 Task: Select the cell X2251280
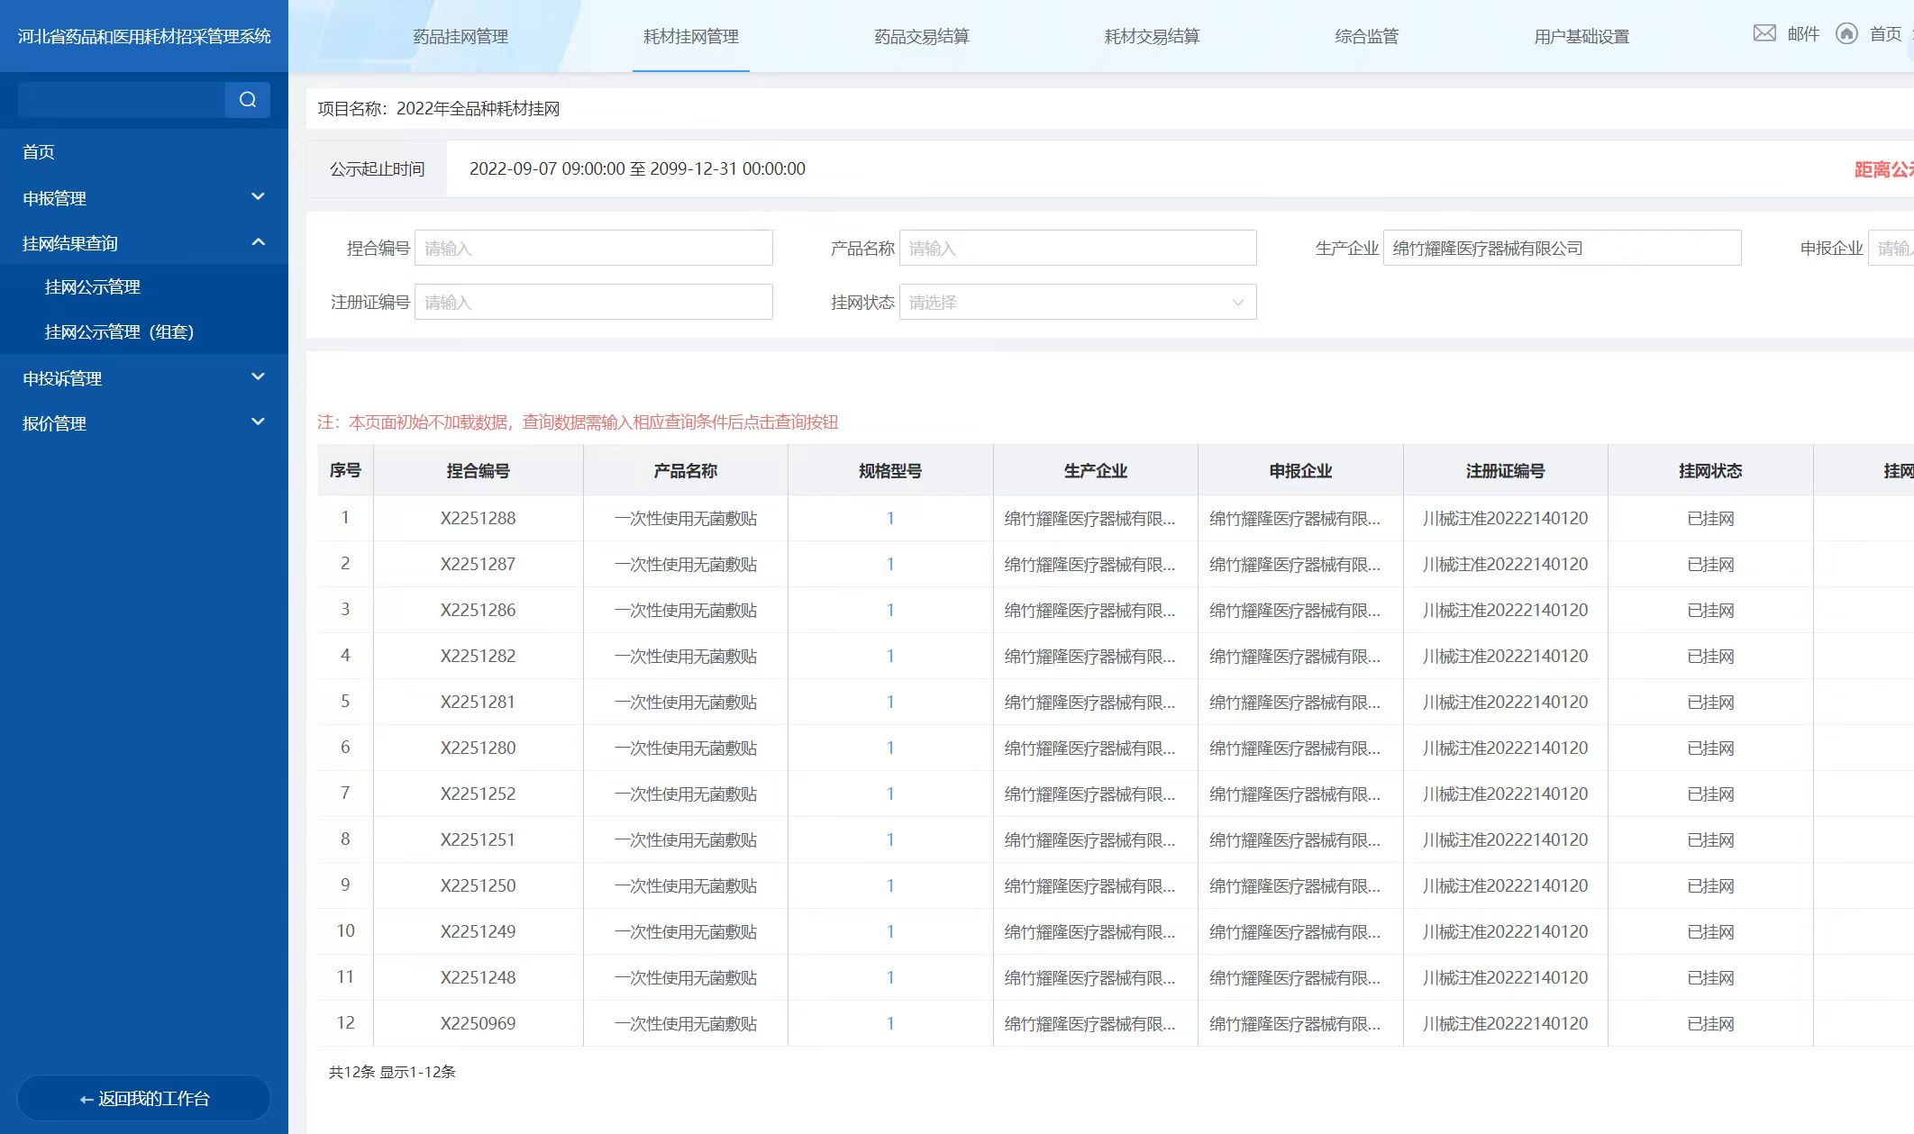[478, 748]
